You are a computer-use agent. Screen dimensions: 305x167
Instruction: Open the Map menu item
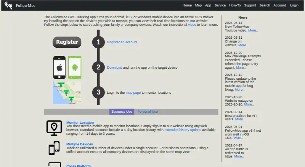[x=198, y=5]
